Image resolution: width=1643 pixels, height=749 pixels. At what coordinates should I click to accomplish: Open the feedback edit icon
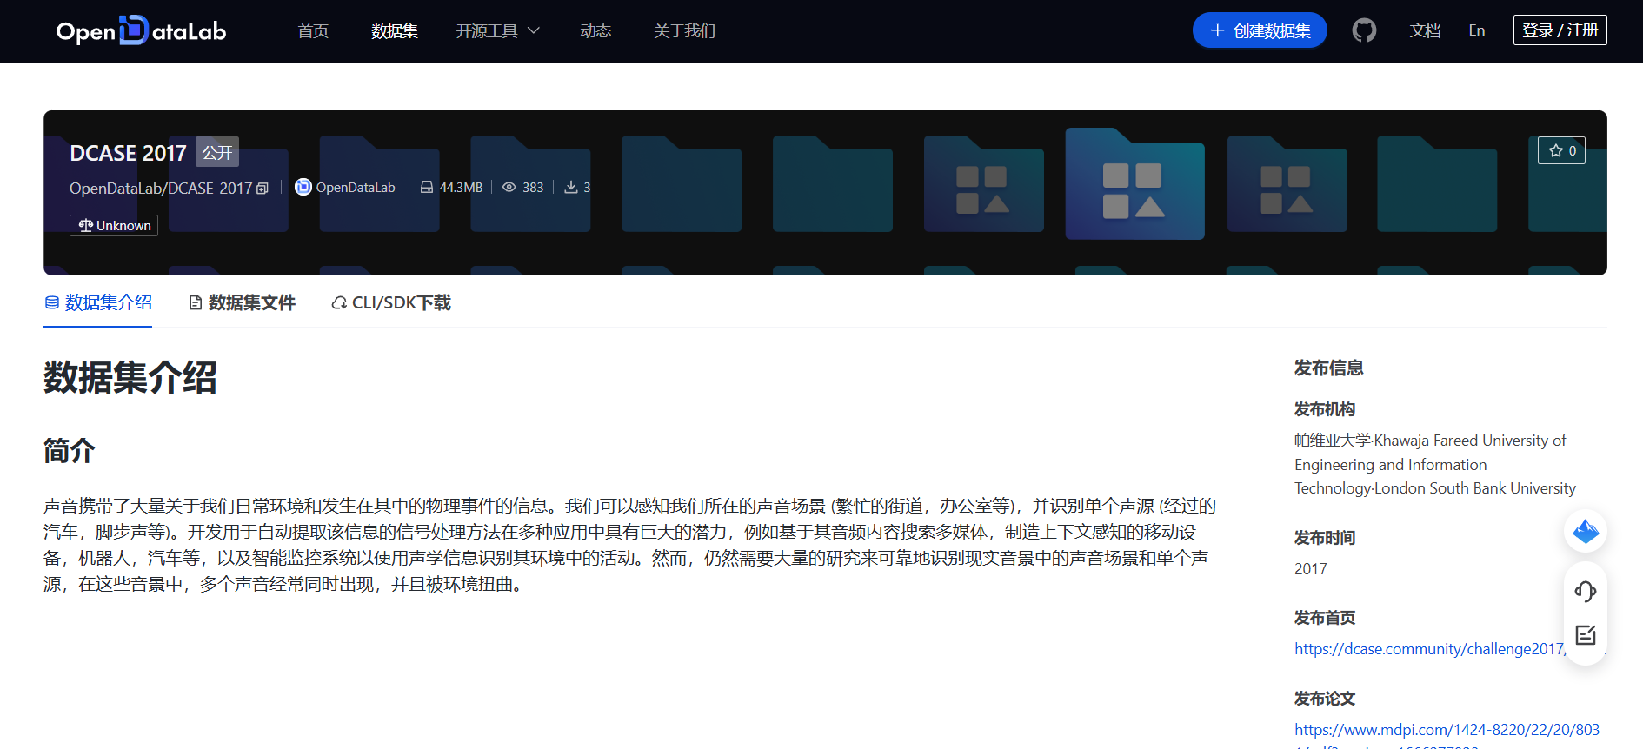[x=1586, y=635]
